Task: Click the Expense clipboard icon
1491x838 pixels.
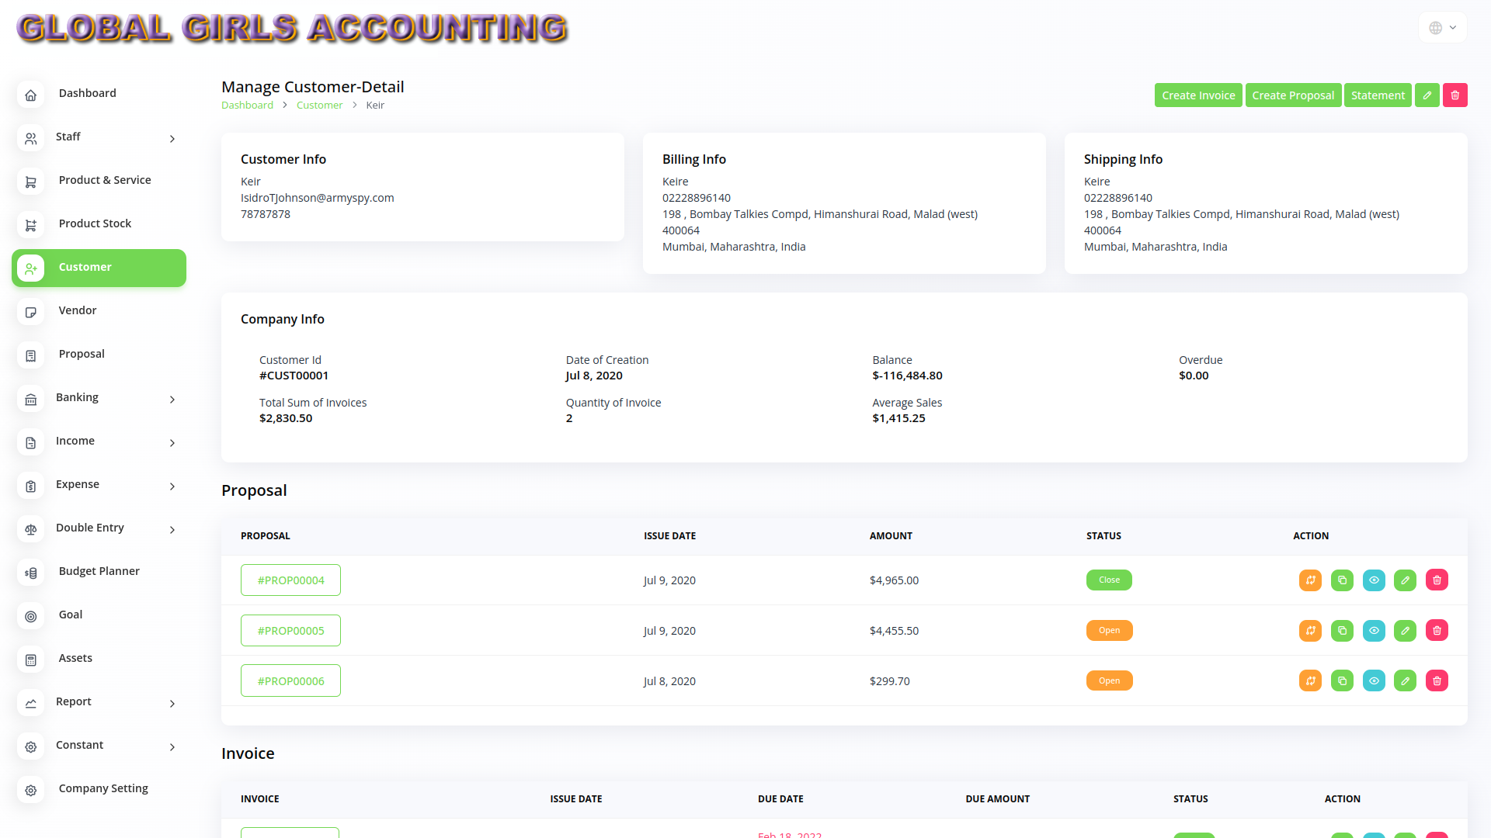Action: 30,486
